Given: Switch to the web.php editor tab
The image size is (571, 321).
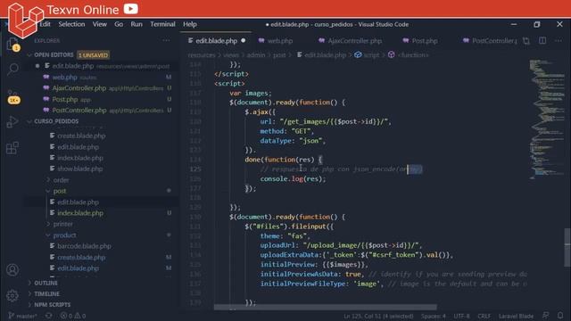Looking at the screenshot, I should tap(279, 41).
